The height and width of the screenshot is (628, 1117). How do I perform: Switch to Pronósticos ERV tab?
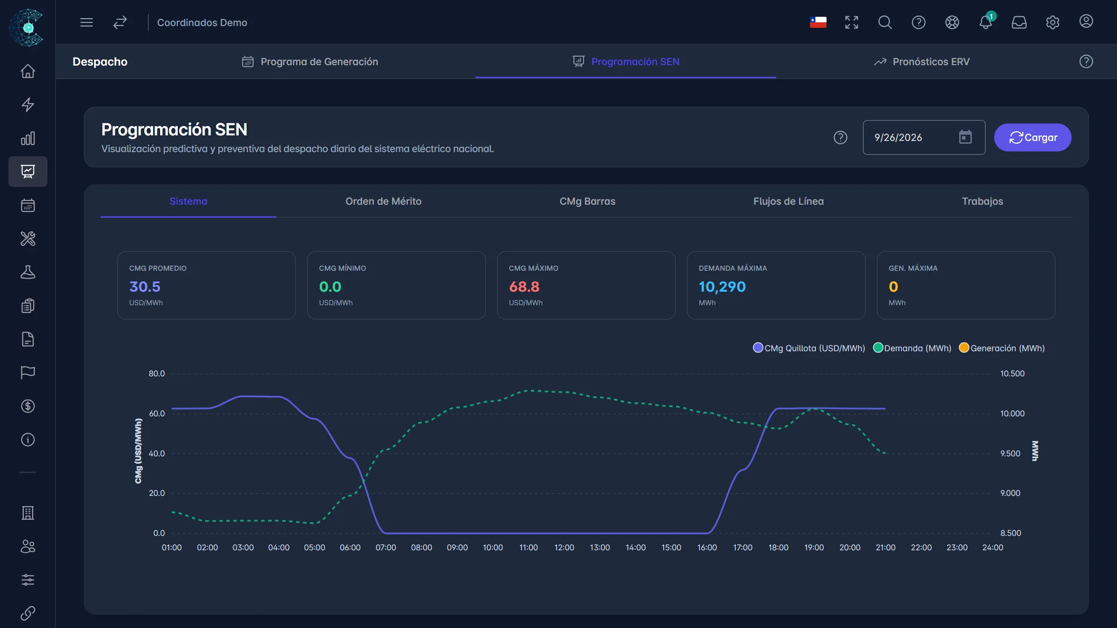922,61
